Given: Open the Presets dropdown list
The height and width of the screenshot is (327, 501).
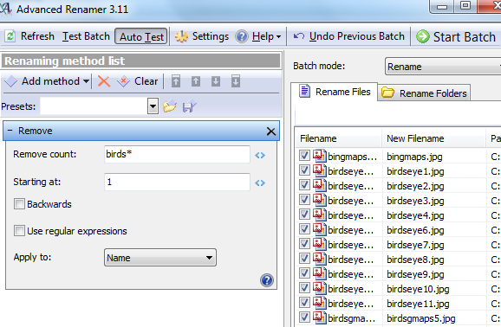Looking at the screenshot, I should point(153,106).
